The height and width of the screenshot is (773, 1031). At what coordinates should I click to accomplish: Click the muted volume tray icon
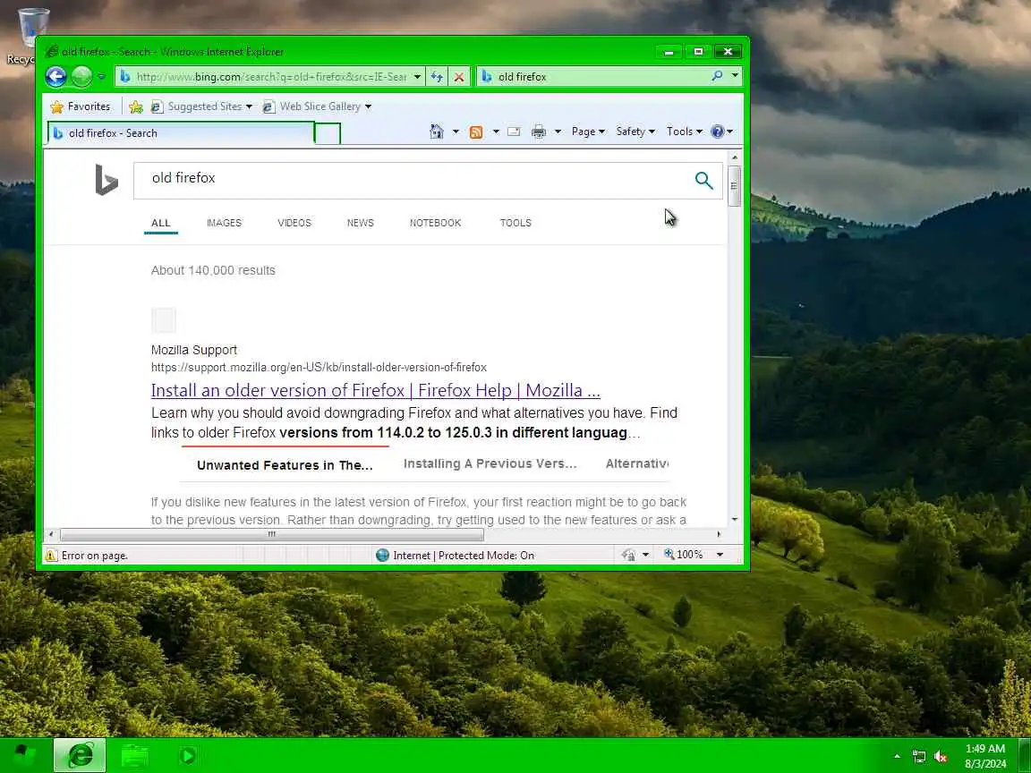pyautogui.click(x=941, y=757)
